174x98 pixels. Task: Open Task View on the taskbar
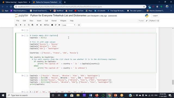[59, 95]
